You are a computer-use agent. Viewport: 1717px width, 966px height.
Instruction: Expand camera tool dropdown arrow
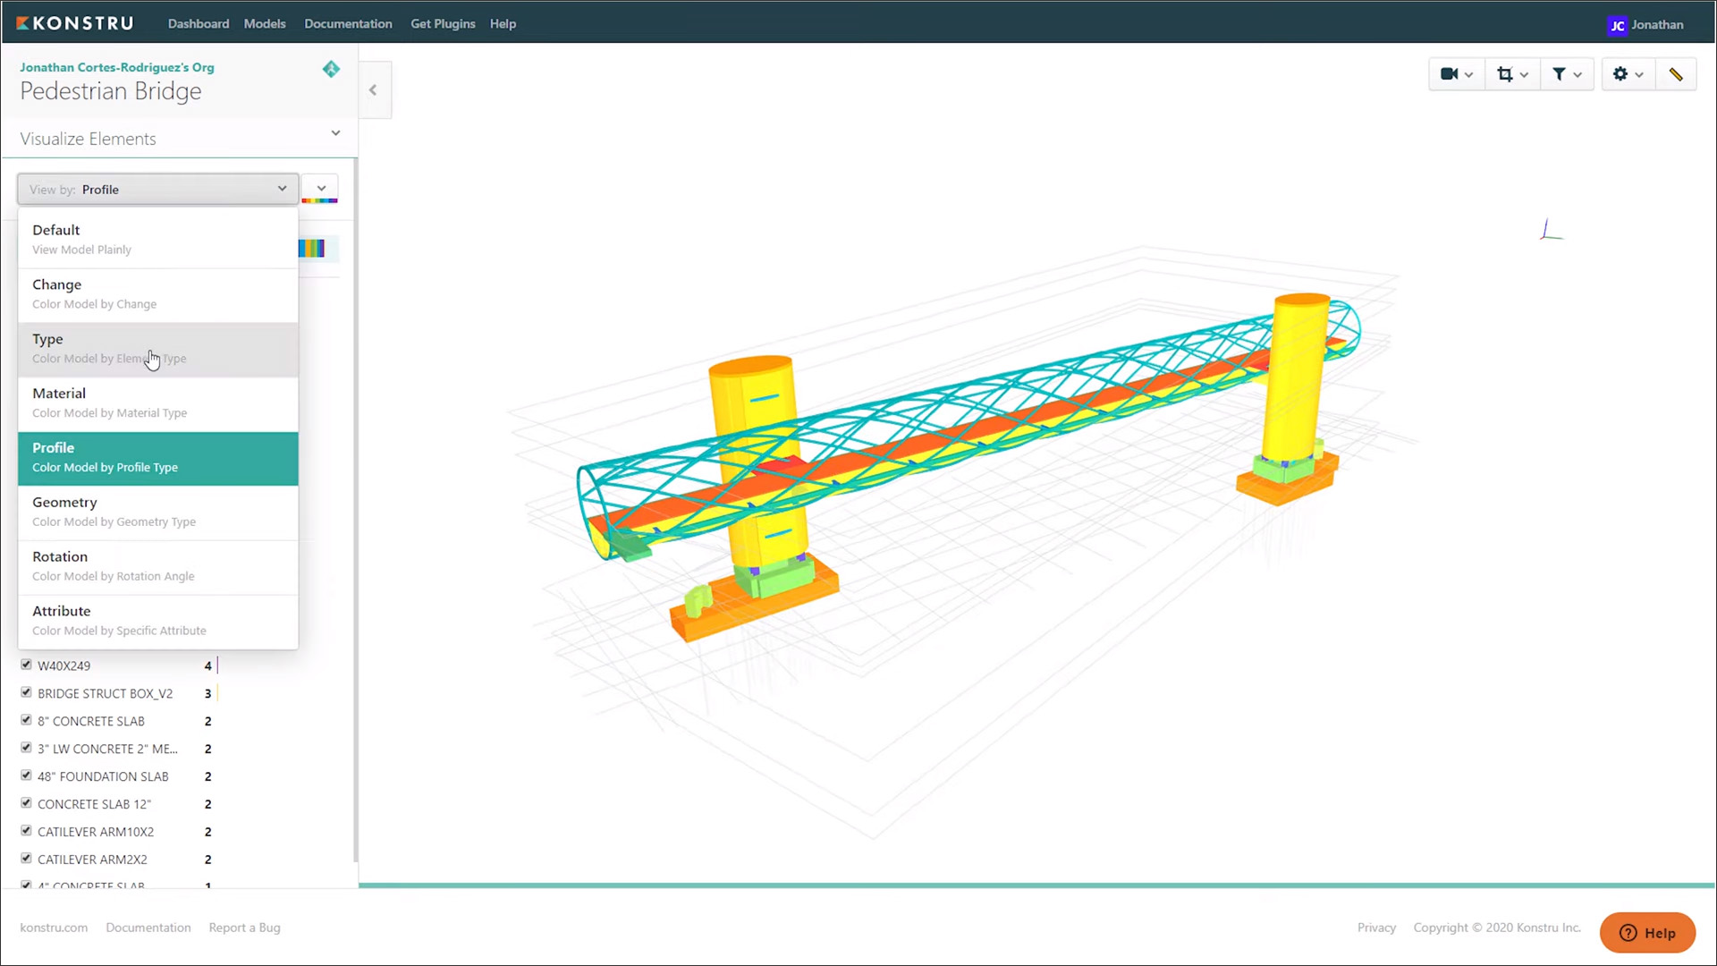[1468, 75]
